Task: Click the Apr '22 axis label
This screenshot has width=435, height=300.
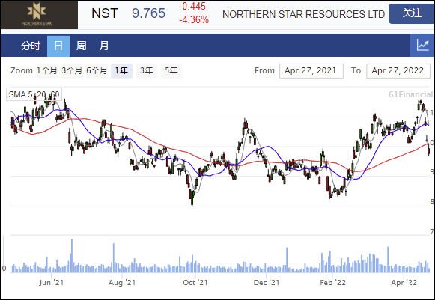Action: click(x=404, y=283)
